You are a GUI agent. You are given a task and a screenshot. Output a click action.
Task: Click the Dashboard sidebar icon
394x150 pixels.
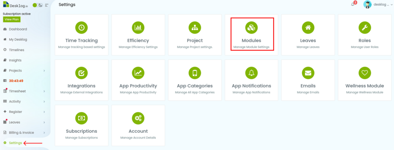tap(5, 29)
